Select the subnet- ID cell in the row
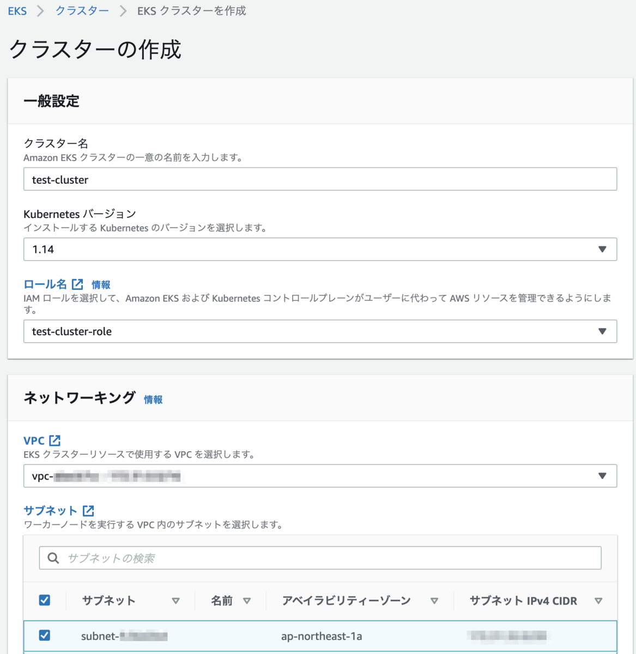The width and height of the screenshot is (636, 654). (124, 636)
